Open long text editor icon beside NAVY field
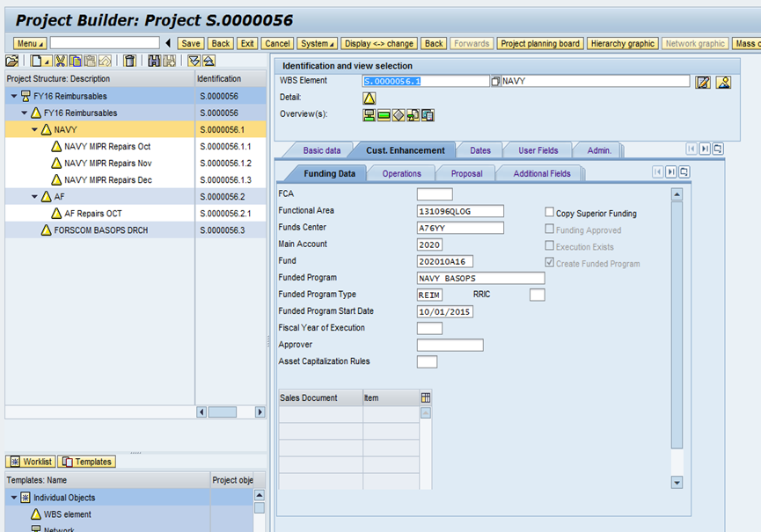The width and height of the screenshot is (761, 532). click(703, 82)
